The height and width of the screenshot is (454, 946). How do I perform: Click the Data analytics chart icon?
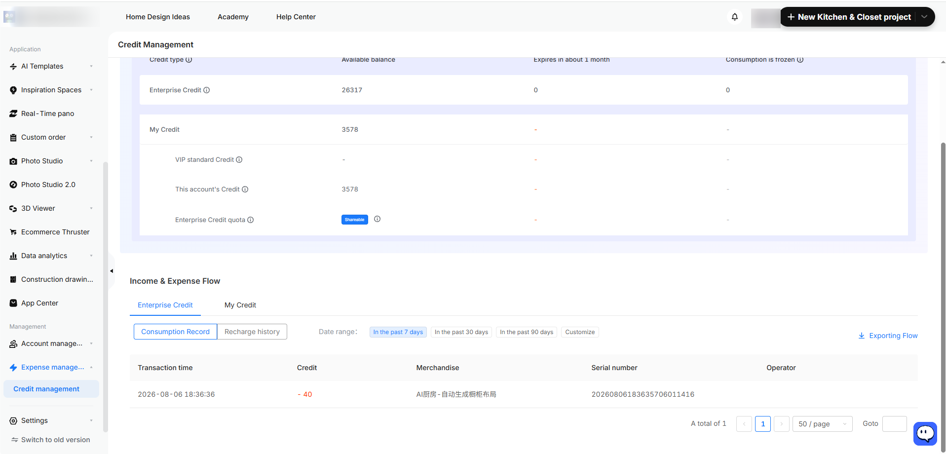(x=13, y=256)
